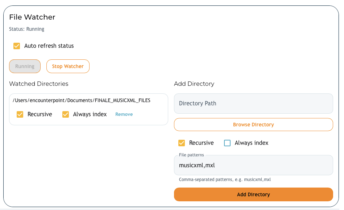Click the Stop Watcher button
This screenshot has height=210, width=344.
[x=68, y=66]
